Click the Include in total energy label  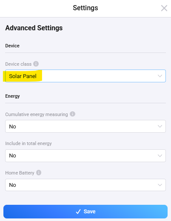click(x=28, y=143)
